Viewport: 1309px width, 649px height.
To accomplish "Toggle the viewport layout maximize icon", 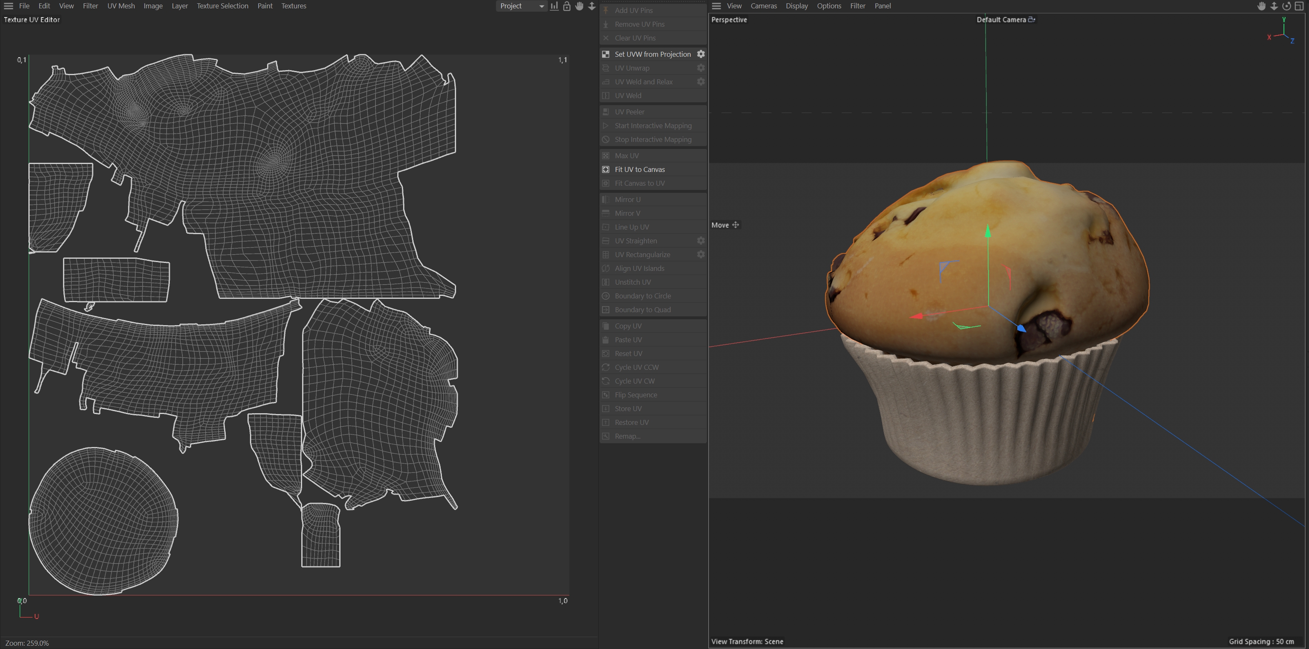I will pos(1299,6).
